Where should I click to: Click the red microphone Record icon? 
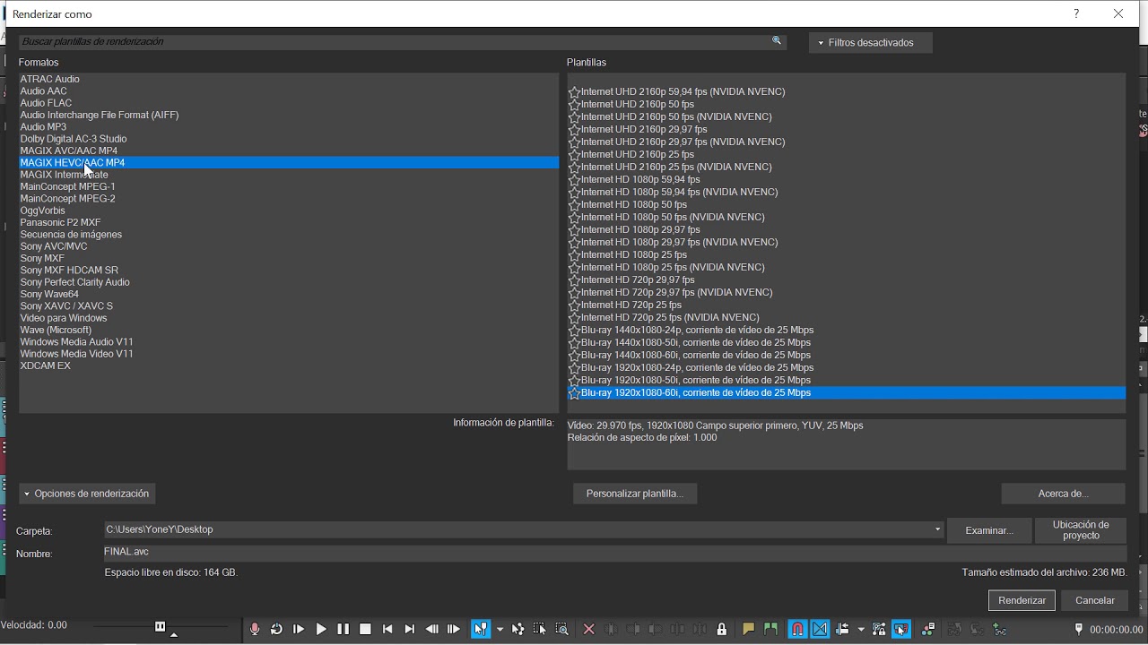(255, 630)
